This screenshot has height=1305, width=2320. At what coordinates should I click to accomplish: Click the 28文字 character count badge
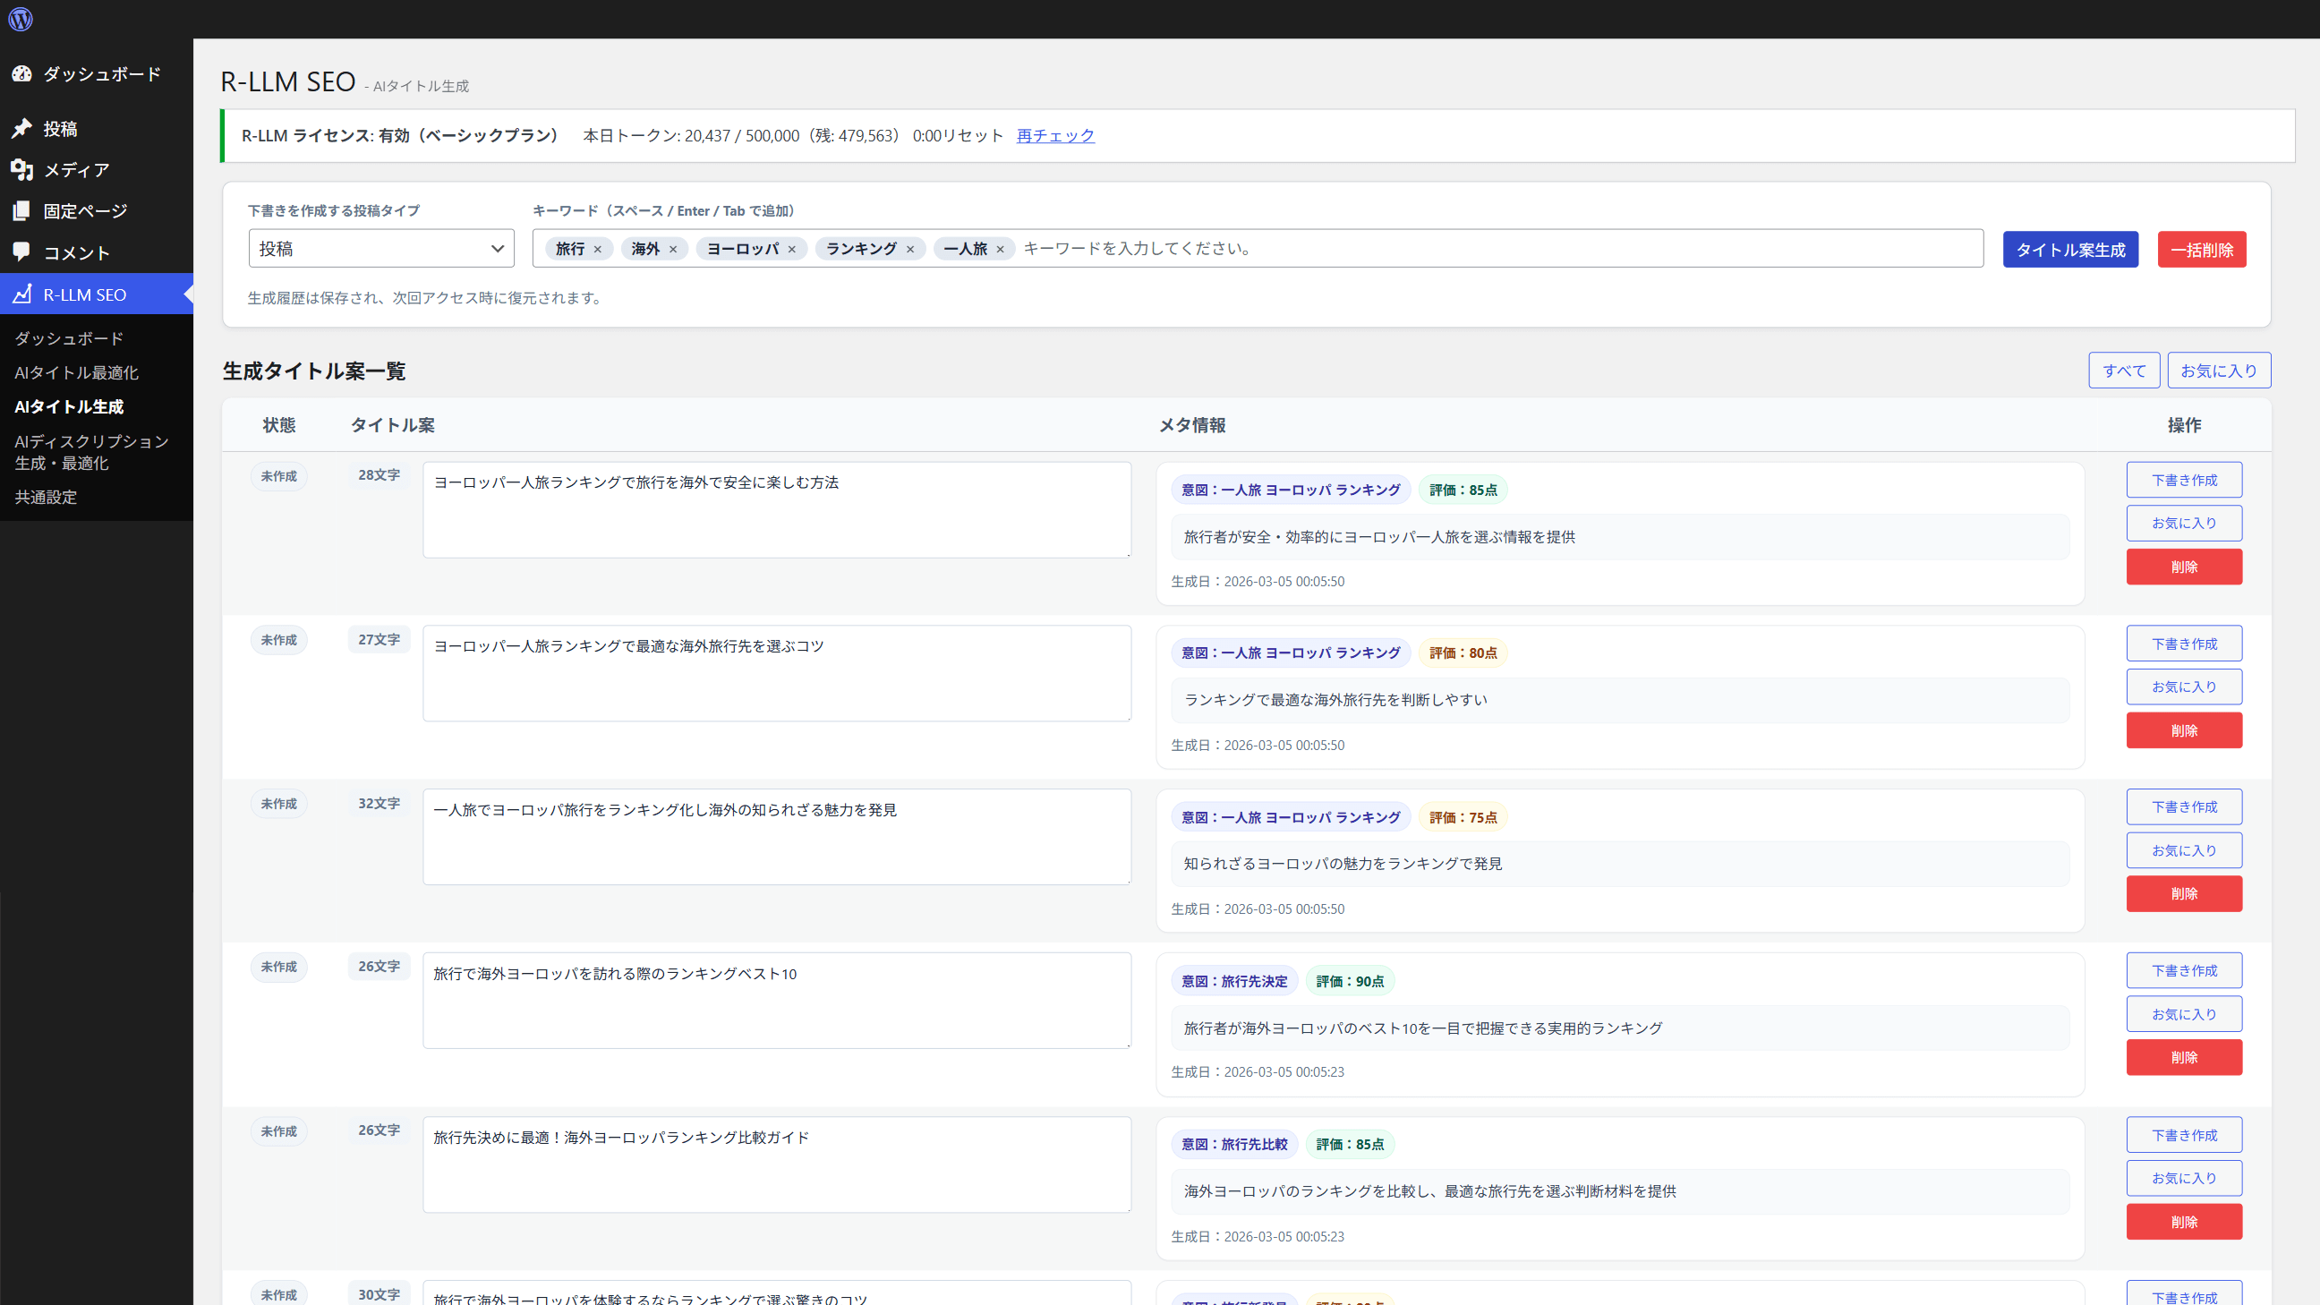(x=380, y=475)
